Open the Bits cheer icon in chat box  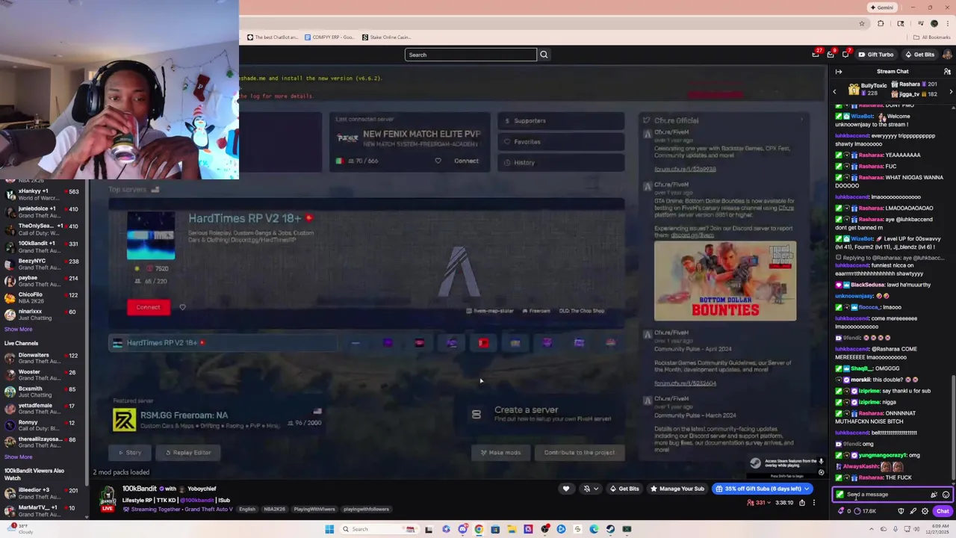[x=934, y=495]
